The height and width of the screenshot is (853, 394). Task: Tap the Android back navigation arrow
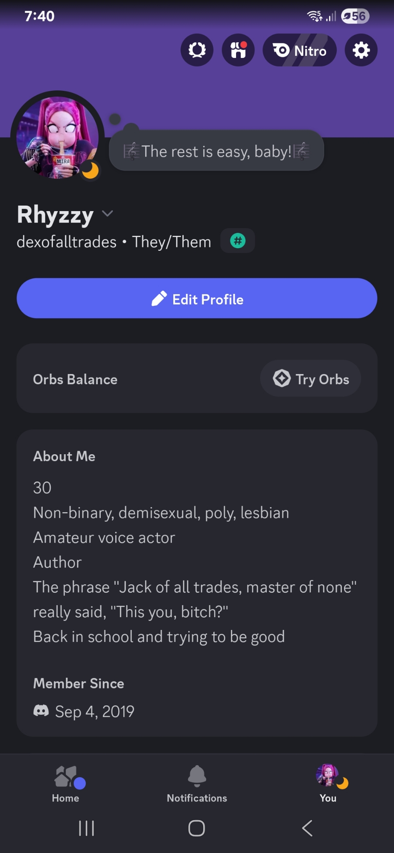[307, 828]
